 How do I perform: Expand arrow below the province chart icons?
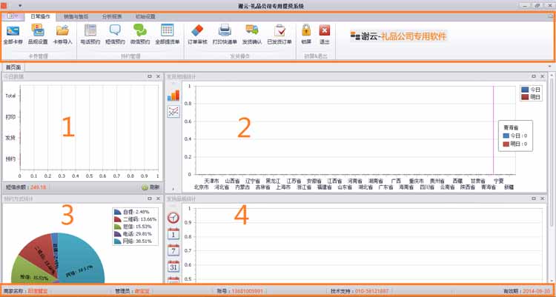point(173,190)
